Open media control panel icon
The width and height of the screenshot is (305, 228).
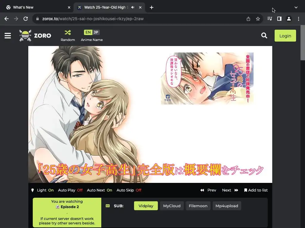(x=270, y=19)
